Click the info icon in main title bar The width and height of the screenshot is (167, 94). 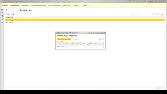(x=158, y=1)
